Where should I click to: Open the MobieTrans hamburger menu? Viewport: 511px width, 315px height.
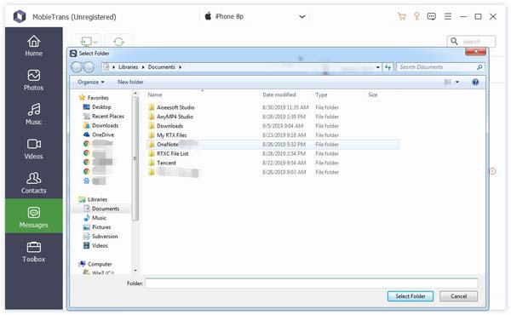click(x=448, y=16)
